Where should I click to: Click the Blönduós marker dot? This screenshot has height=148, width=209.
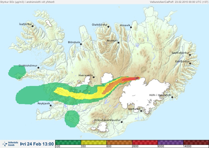click(x=81, y=44)
